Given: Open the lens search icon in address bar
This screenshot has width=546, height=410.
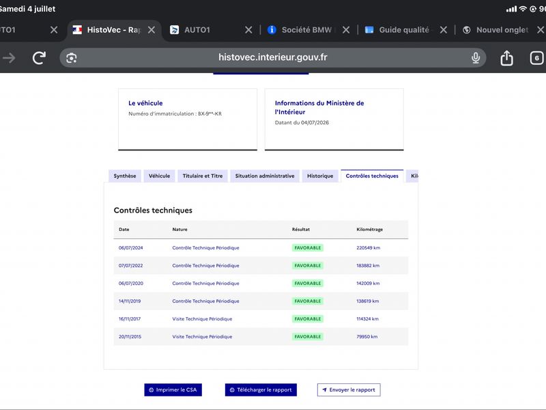Looking at the screenshot, I should point(72,58).
